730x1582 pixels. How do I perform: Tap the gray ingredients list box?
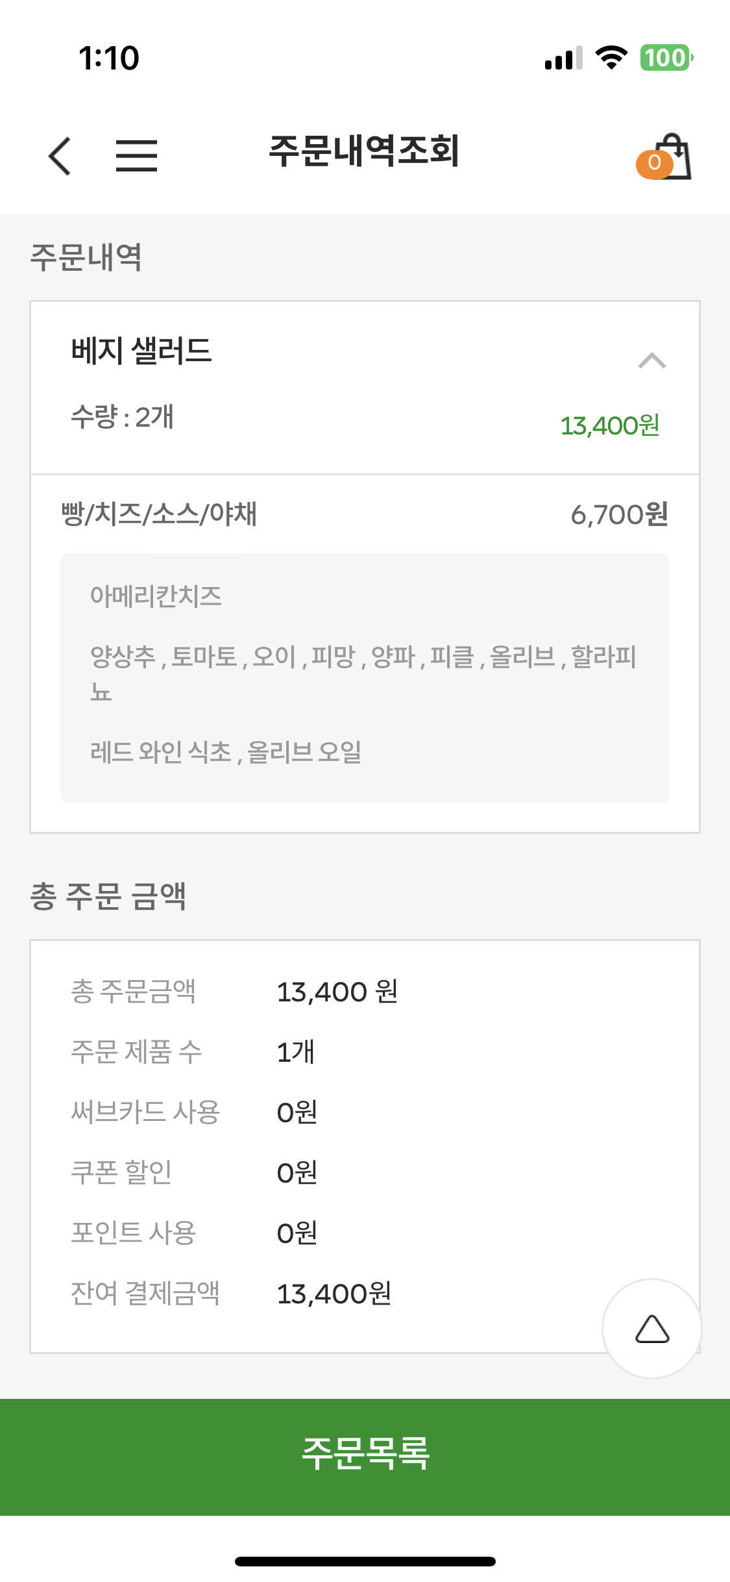click(x=365, y=678)
